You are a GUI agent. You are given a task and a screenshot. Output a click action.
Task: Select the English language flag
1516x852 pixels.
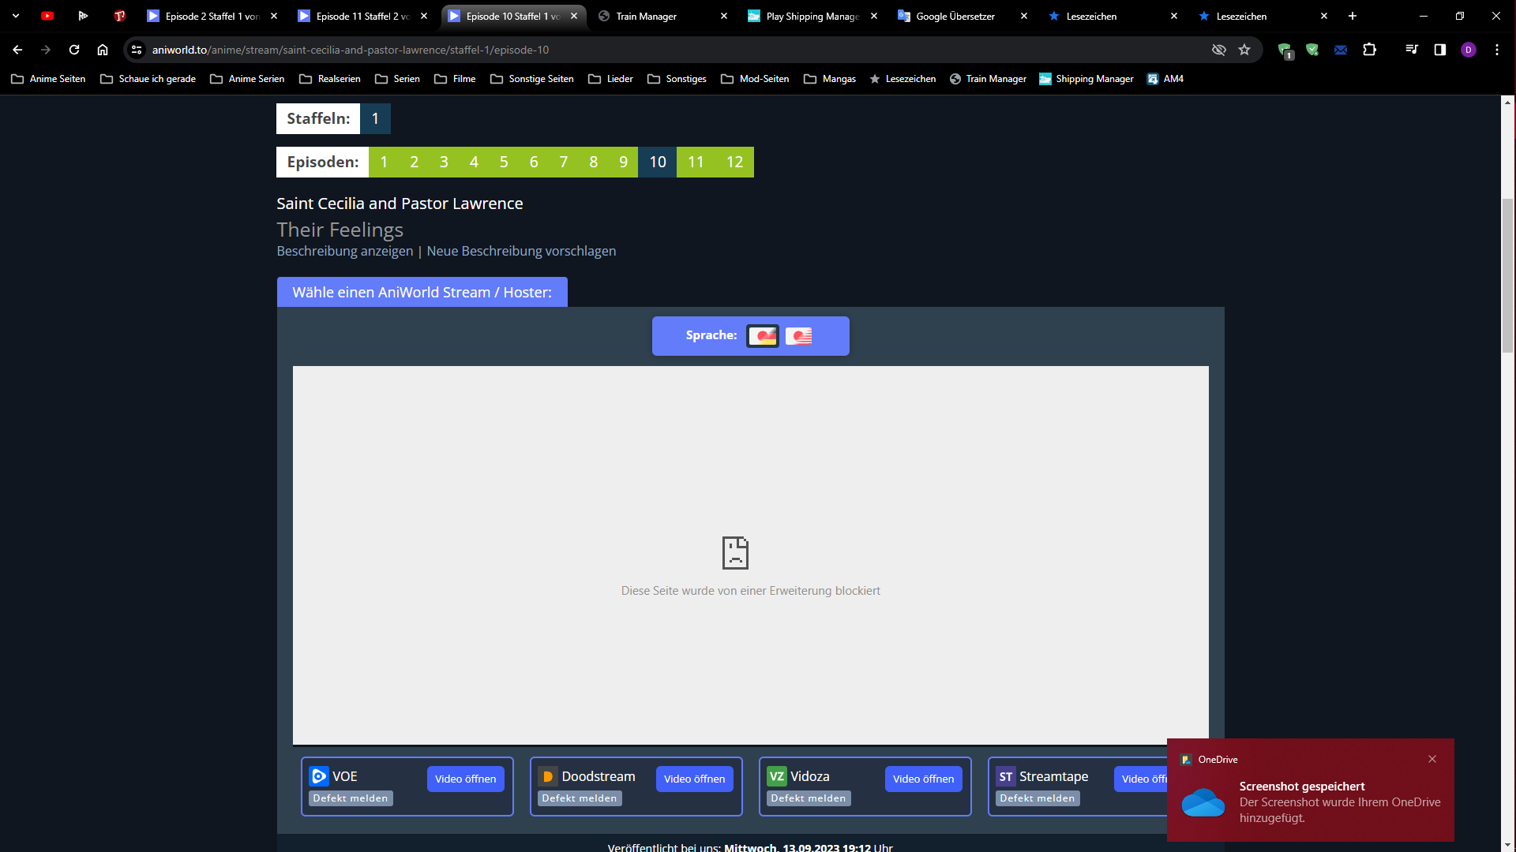pos(801,336)
